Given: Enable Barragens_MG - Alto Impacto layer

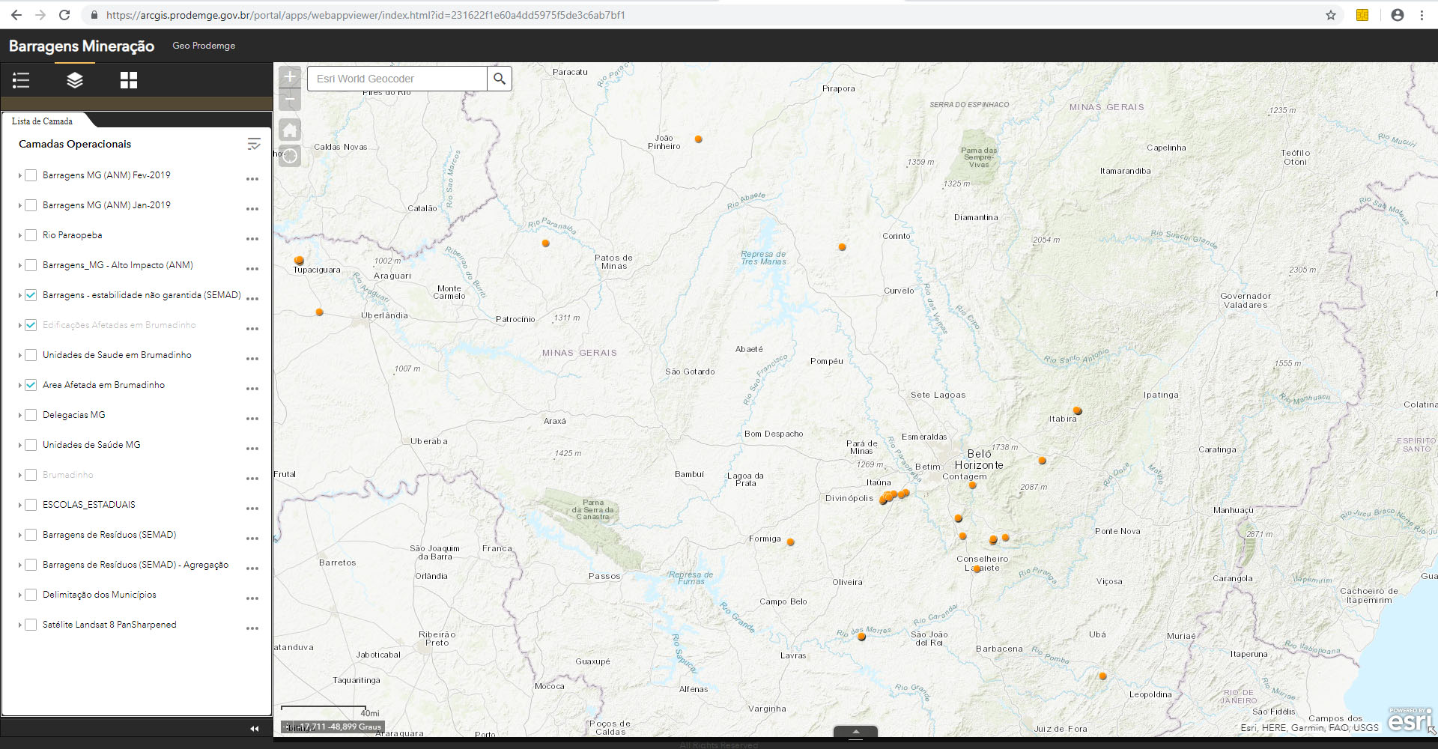Looking at the screenshot, I should tap(31, 265).
